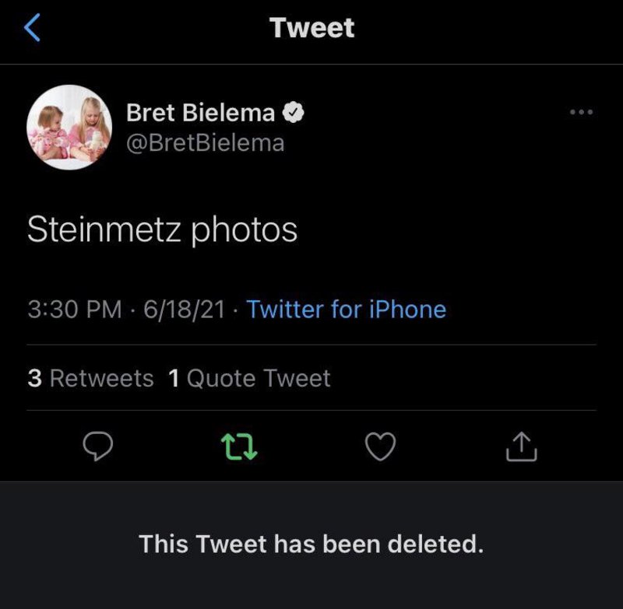The height and width of the screenshot is (609, 623).
Task: Click the Twitter for iPhone source link
Action: click(347, 310)
